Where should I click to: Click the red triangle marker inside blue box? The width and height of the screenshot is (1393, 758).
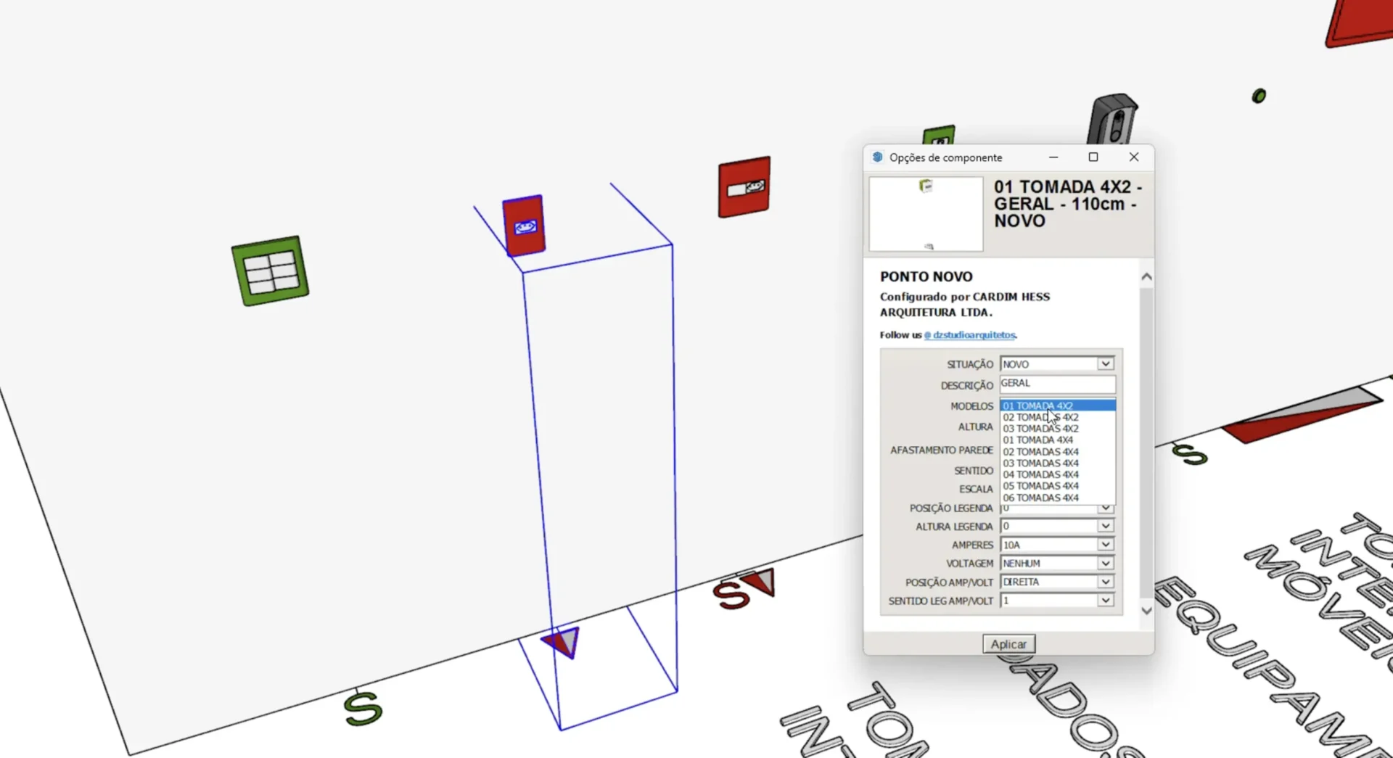562,642
